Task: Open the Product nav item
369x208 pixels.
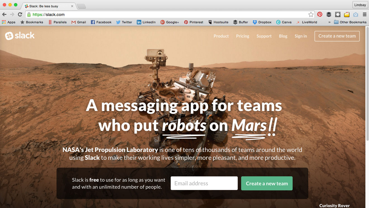Action: point(221,36)
